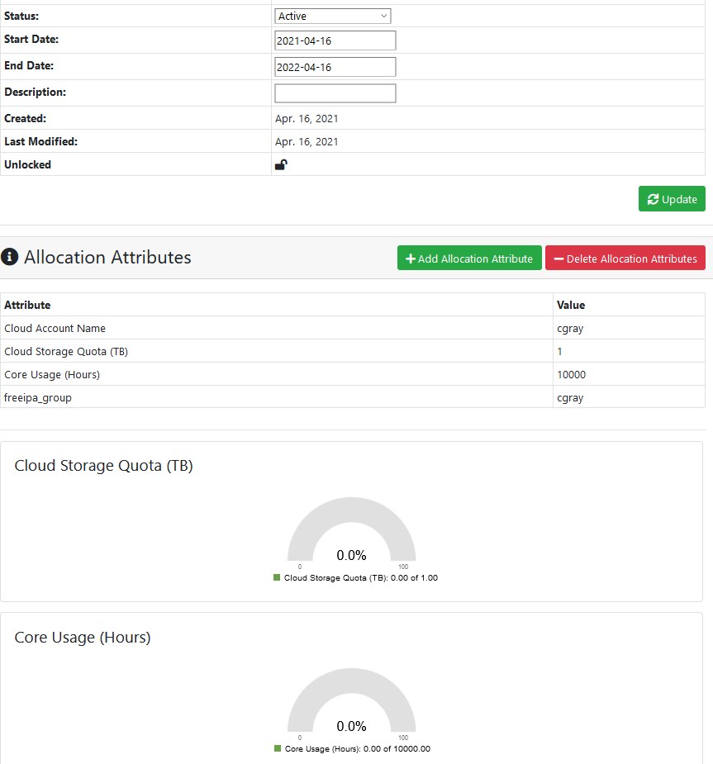Viewport: 713px width, 764px height.
Task: Click the Cloud Storage Quota gauge chart
Action: coord(351,529)
